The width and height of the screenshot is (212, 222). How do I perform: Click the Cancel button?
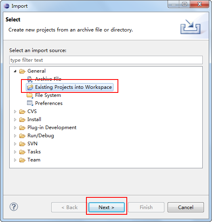(186, 207)
